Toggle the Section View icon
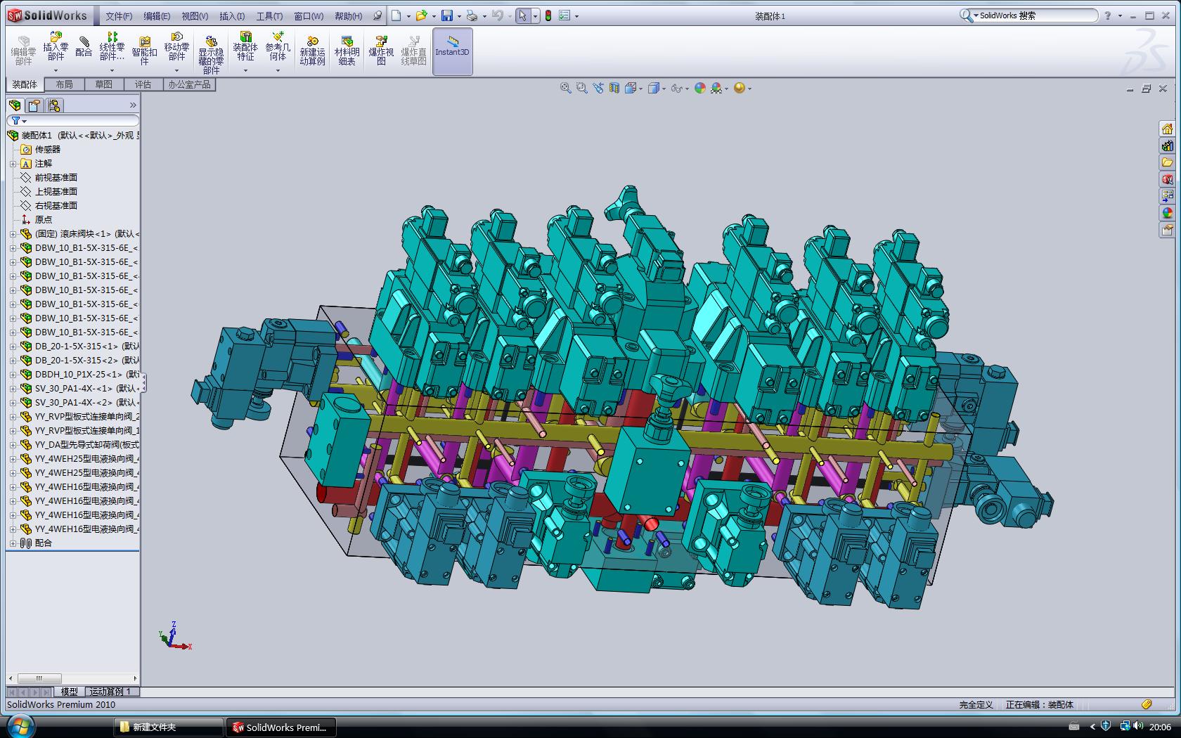The height and width of the screenshot is (738, 1181). pos(614,88)
